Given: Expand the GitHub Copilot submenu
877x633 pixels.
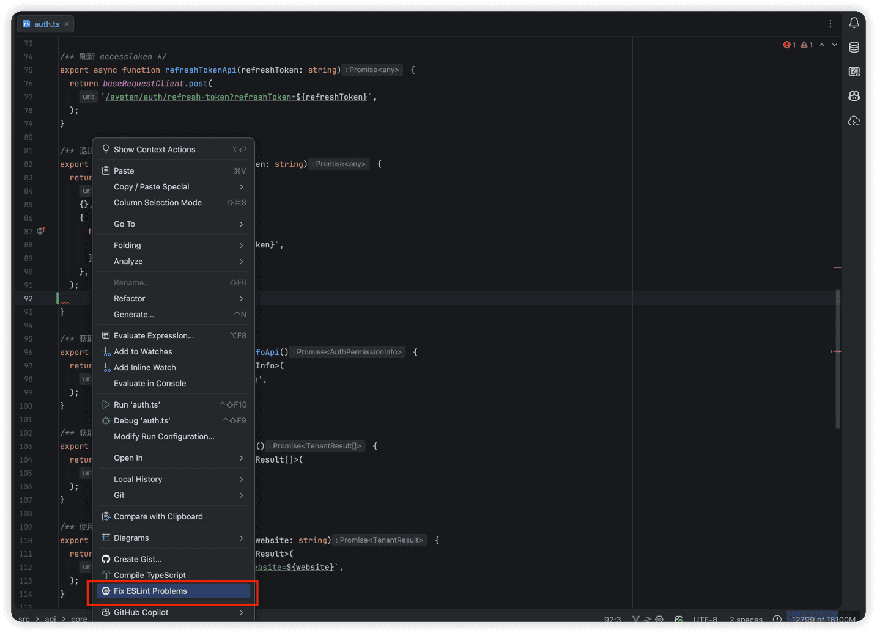Looking at the screenshot, I should click(x=174, y=612).
